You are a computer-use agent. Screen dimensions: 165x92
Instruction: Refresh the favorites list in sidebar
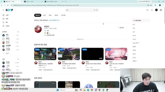(18, 32)
